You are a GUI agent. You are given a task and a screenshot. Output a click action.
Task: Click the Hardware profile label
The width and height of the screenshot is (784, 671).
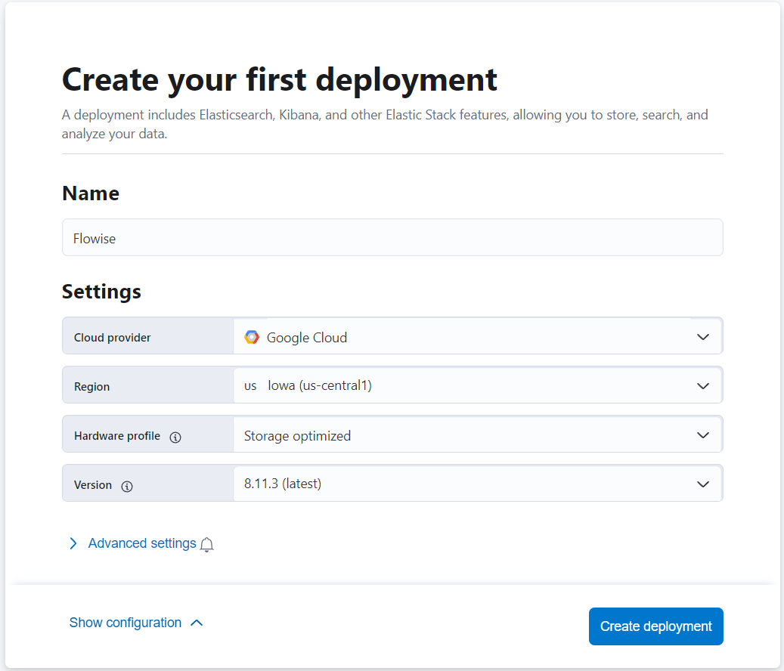click(117, 436)
